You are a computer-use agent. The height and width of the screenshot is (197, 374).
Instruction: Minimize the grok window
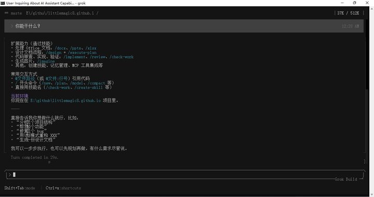[342, 3]
